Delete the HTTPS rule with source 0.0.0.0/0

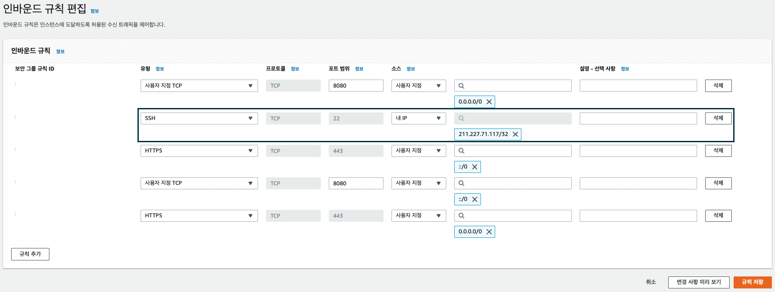[x=718, y=216]
